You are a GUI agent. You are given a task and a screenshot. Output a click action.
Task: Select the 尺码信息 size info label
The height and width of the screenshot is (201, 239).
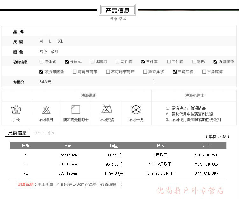18,133
